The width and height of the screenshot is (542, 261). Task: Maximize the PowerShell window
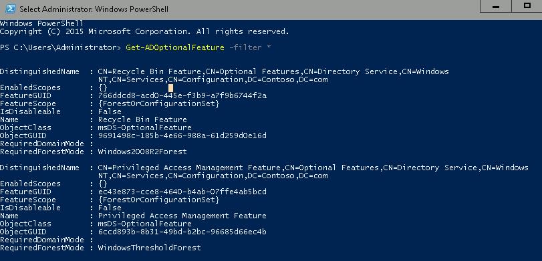[x=527, y=6]
